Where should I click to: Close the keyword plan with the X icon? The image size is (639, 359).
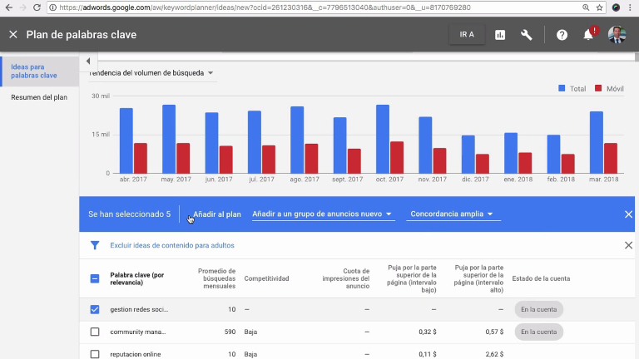point(13,35)
